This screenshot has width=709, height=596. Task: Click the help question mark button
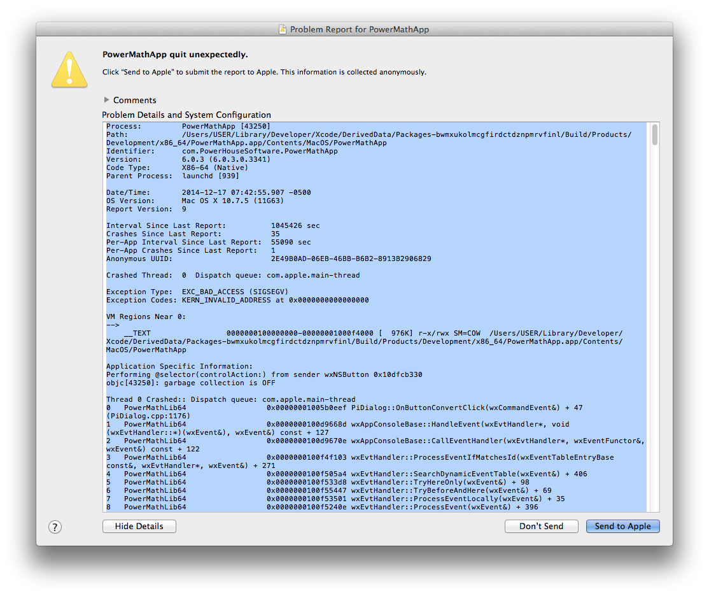tap(55, 527)
